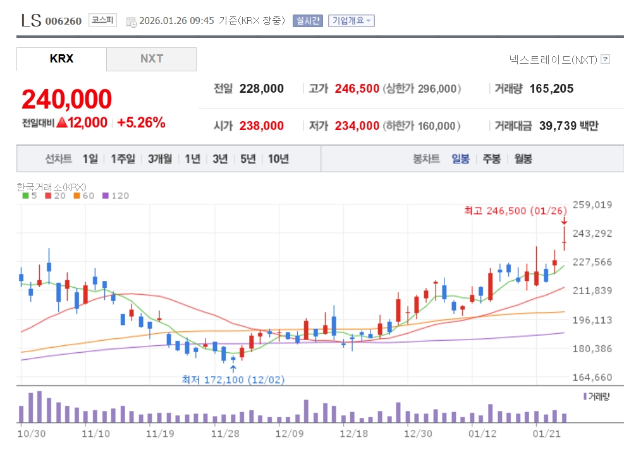Expand the 기업개요 dropdown
The width and height of the screenshot is (624, 450).
(351, 20)
